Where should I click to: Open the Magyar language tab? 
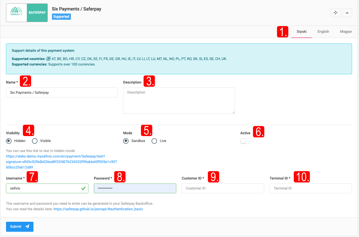346,31
